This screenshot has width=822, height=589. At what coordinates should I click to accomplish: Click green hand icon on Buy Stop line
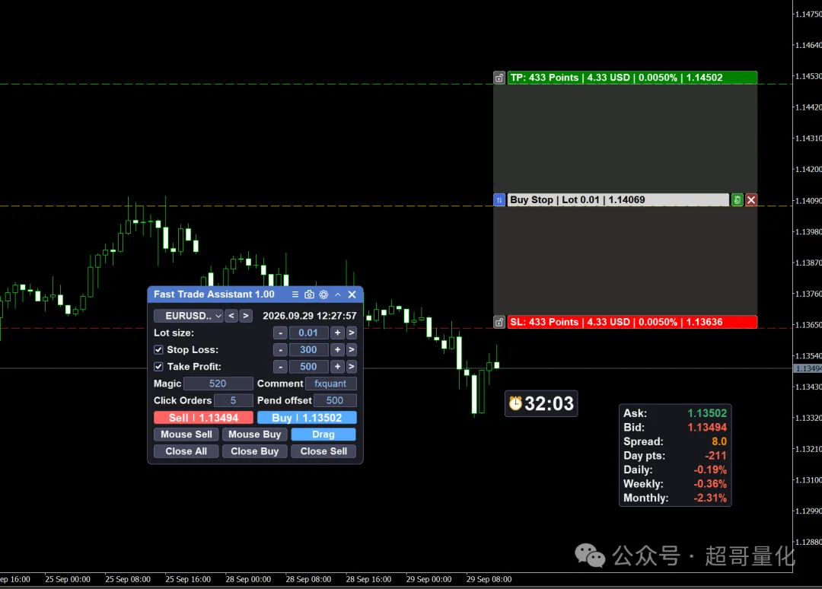point(737,199)
